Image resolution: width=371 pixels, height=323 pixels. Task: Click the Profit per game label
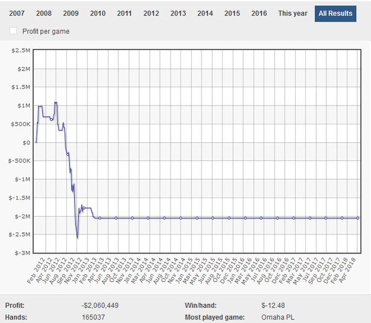click(x=46, y=31)
